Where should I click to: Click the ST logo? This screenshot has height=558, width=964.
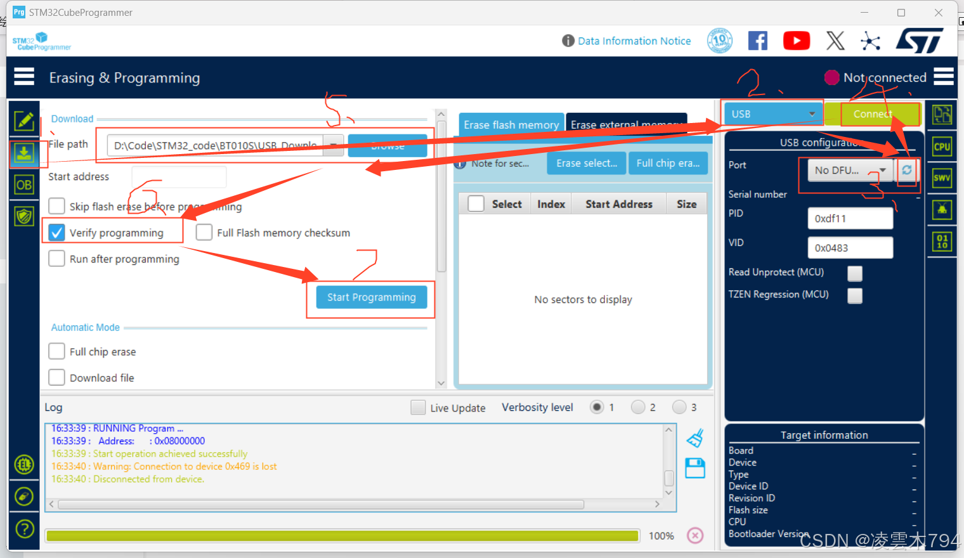pyautogui.click(x=920, y=41)
